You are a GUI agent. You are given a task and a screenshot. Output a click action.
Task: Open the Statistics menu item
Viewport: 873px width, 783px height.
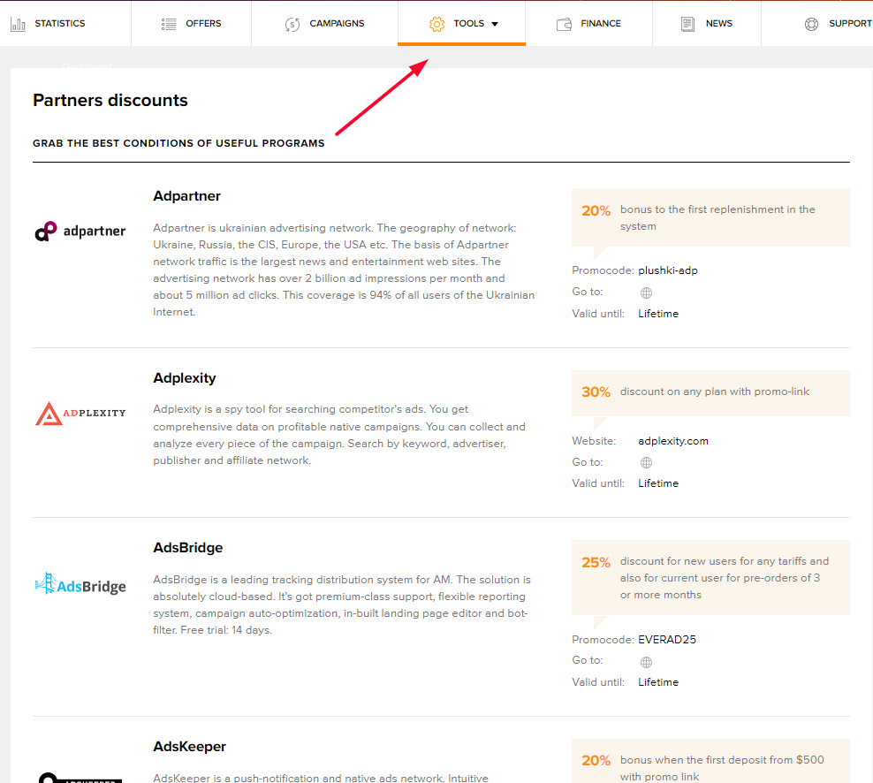60,23
